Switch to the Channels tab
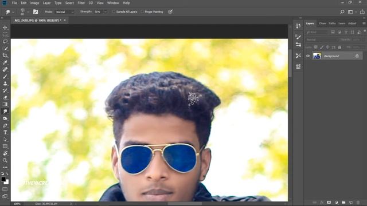This screenshot has width=367, height=206. 322,23
